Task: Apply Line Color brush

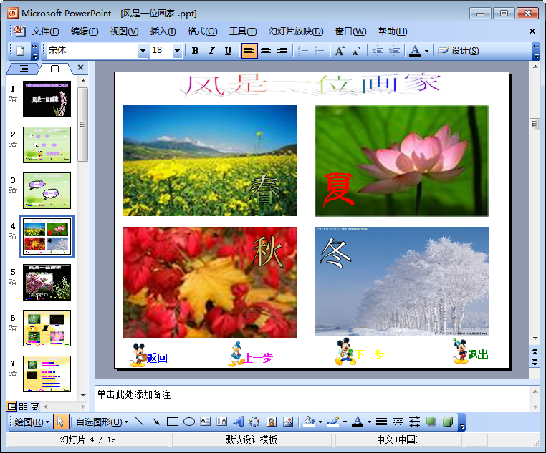Action: tap(333, 422)
